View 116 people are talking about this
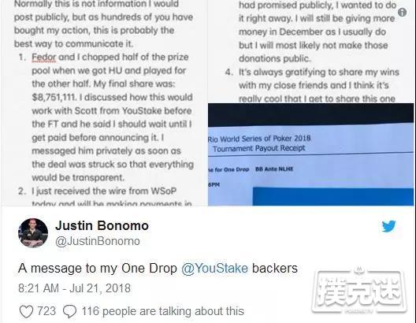 pos(162,311)
